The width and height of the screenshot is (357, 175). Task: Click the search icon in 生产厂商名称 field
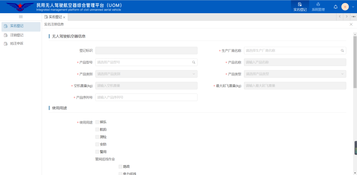coord(342,51)
